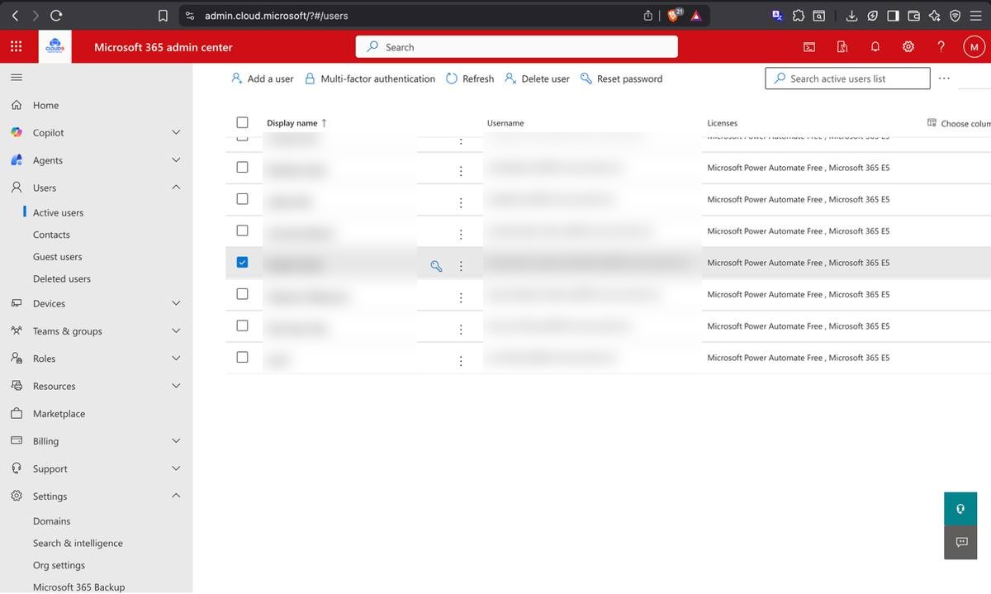
Task: Sort by the Display name column header
Action: pos(296,123)
